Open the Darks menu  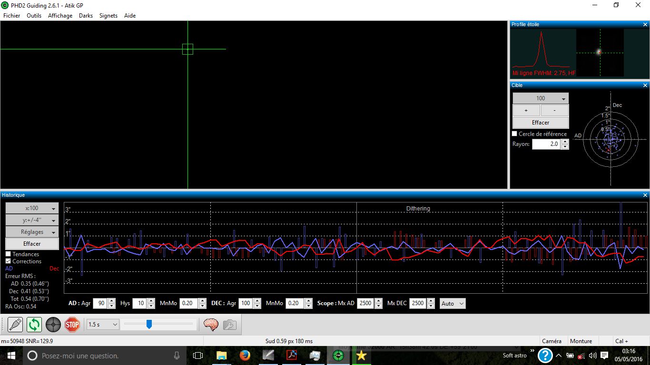pos(86,16)
